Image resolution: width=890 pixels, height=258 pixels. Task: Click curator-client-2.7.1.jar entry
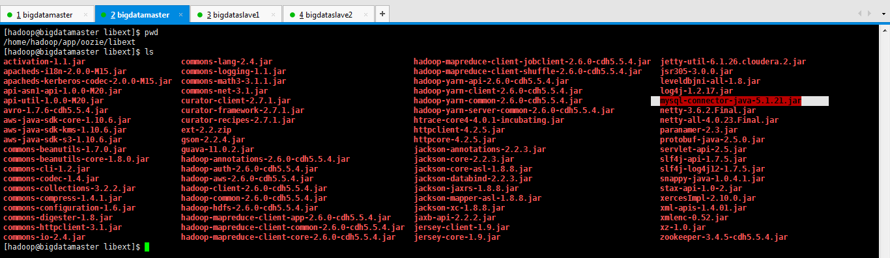(x=236, y=101)
